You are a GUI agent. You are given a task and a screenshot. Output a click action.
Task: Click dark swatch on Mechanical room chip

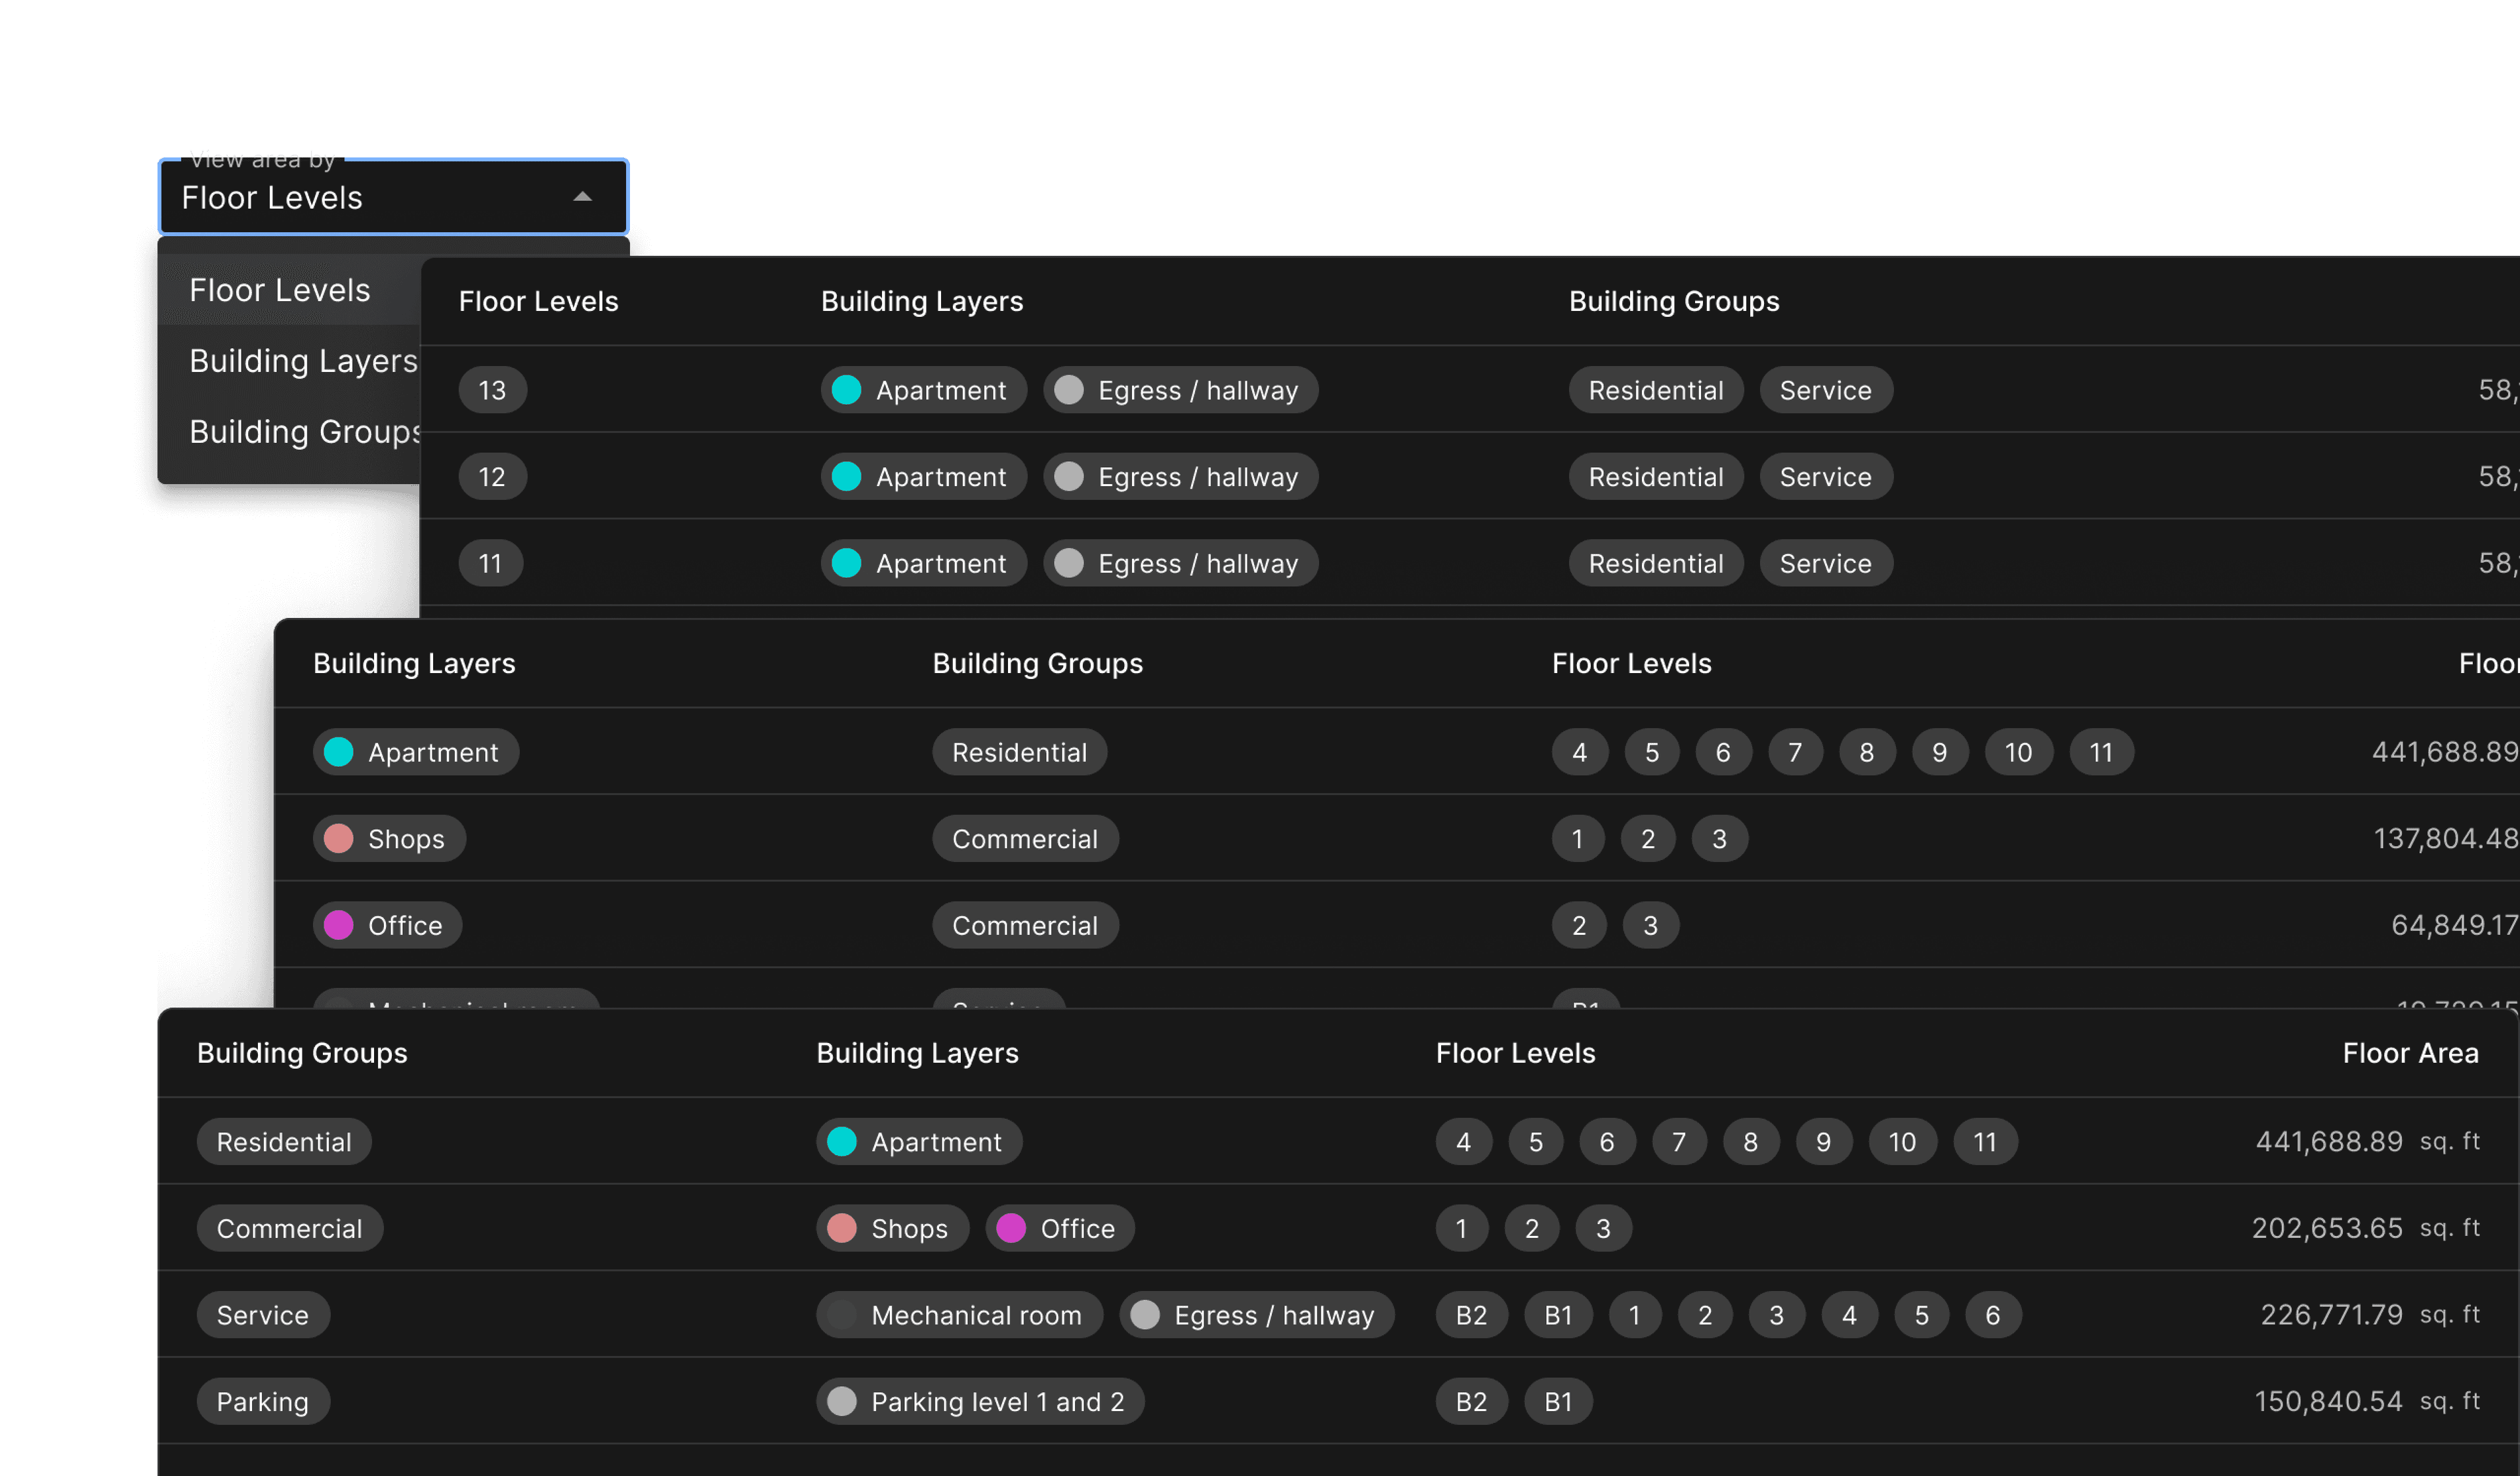842,1315
